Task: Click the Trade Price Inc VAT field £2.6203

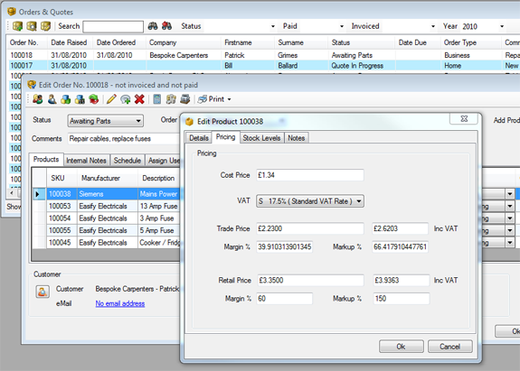Action: 400,228
